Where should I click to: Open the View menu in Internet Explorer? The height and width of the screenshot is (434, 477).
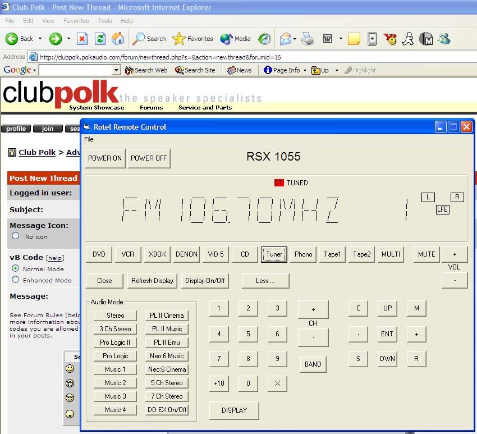[x=48, y=21]
